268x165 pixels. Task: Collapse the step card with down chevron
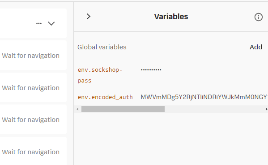point(51,23)
